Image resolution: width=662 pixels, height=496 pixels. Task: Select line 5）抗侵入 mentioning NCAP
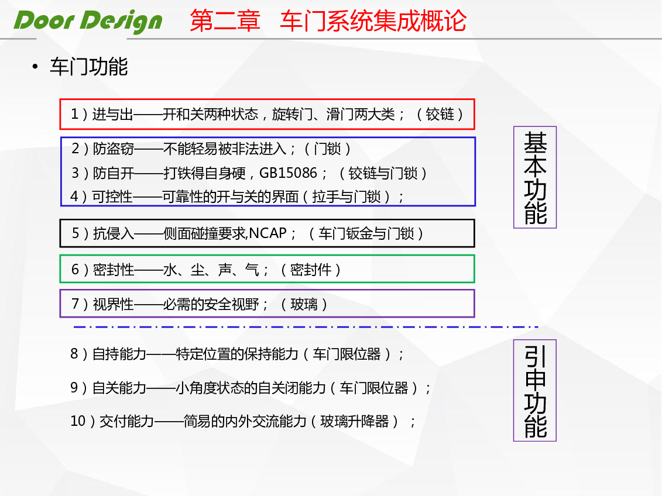click(x=248, y=233)
